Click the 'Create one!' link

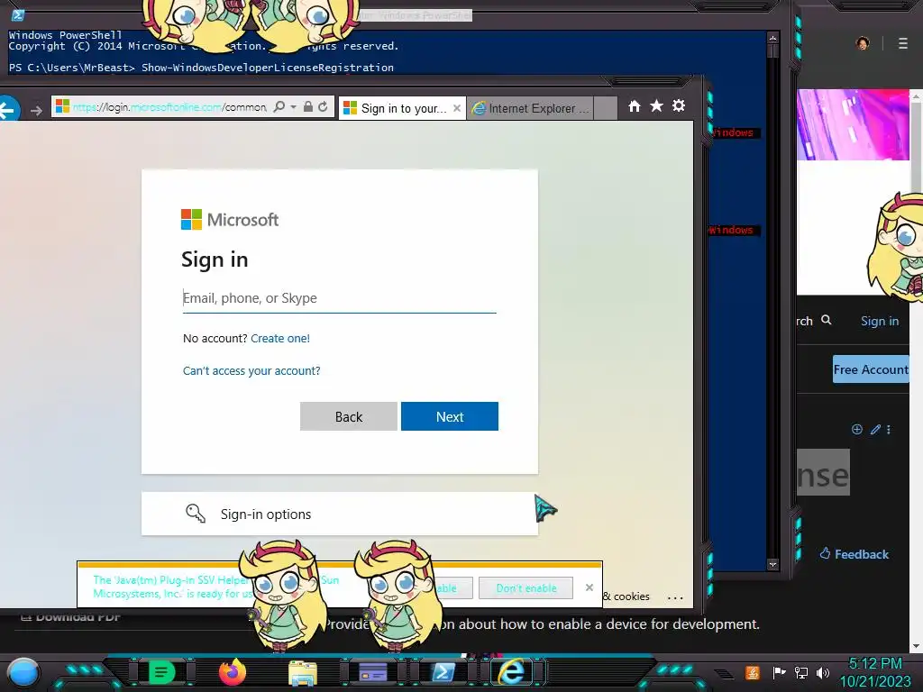[280, 339]
